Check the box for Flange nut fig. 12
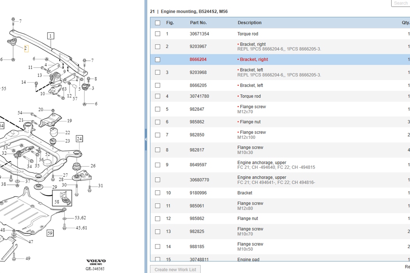This screenshot has height=273, width=410. pos(157,219)
